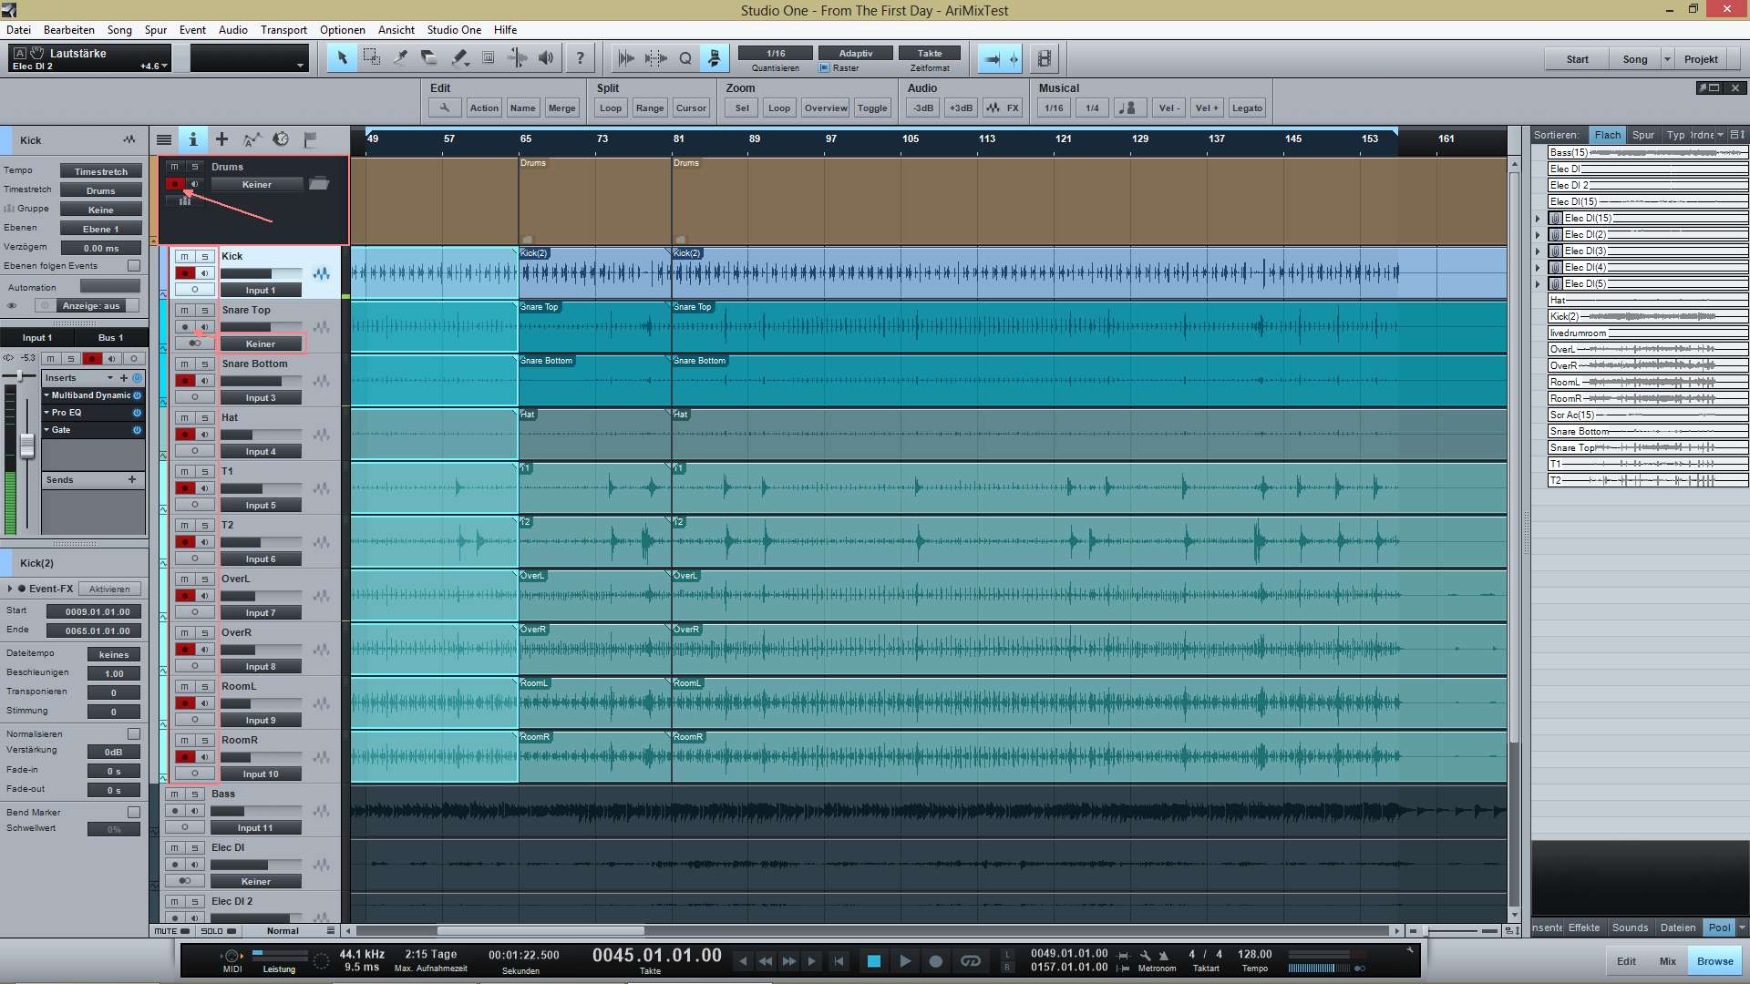The height and width of the screenshot is (984, 1750).
Task: Select the Mute tool
Action: (x=488, y=58)
